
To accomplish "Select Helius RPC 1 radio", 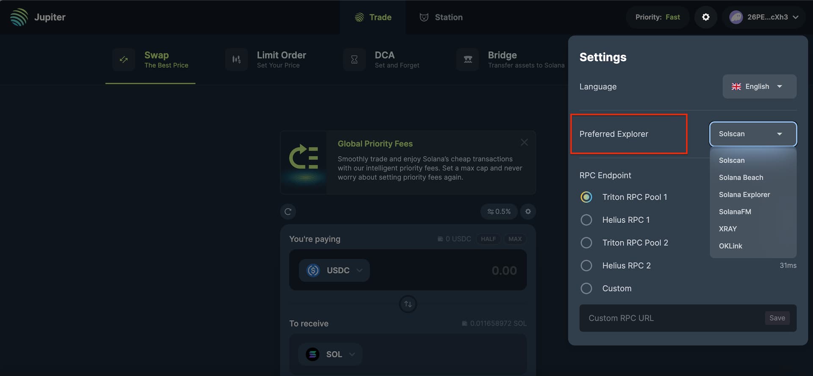I will (x=586, y=220).
